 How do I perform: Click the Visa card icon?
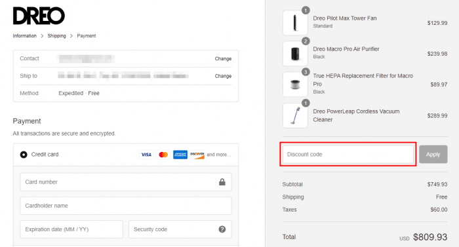coord(146,155)
